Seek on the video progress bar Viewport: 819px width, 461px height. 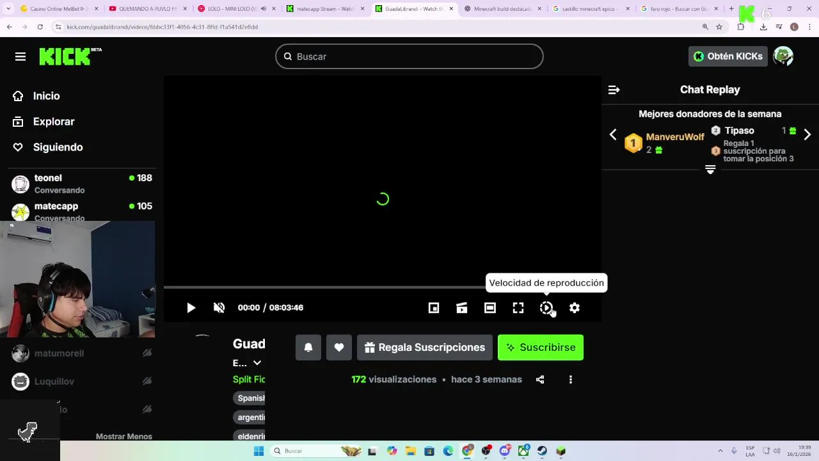tap(383, 287)
